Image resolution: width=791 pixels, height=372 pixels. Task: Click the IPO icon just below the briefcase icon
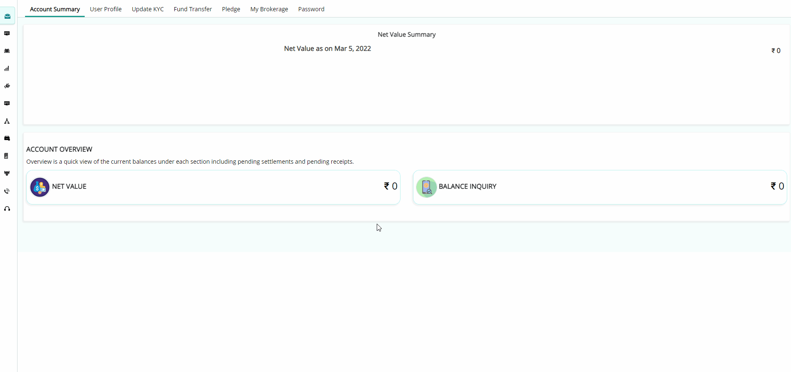click(x=7, y=33)
